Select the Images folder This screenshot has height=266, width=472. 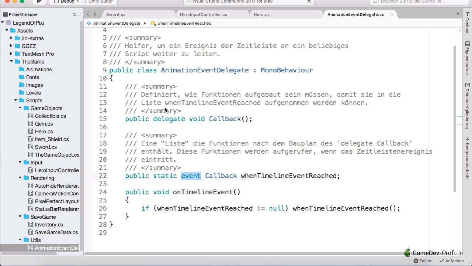[x=34, y=85]
